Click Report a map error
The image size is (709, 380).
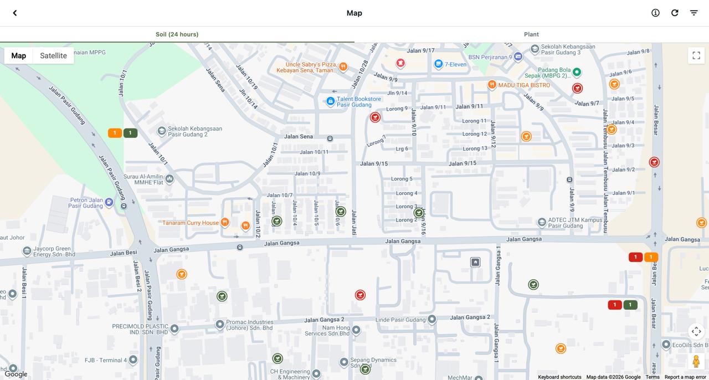(685, 377)
